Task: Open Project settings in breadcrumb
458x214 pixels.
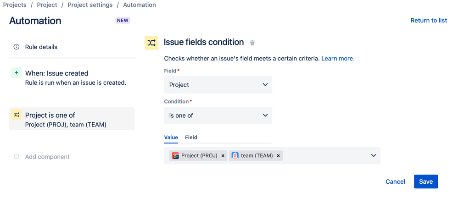Action: (x=90, y=5)
